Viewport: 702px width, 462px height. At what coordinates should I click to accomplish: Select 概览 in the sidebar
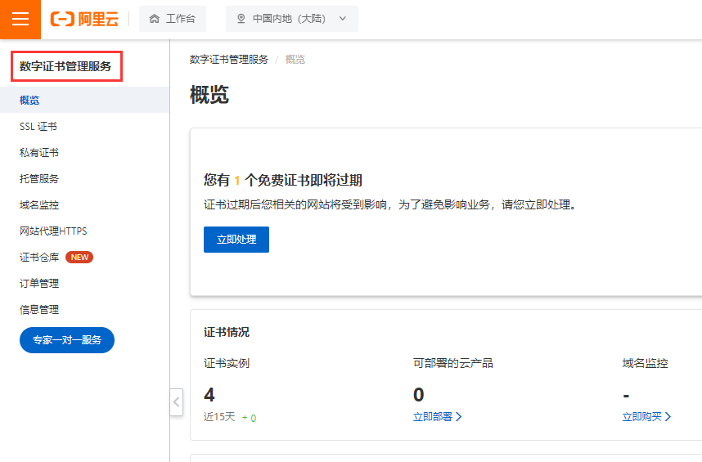click(x=84, y=101)
